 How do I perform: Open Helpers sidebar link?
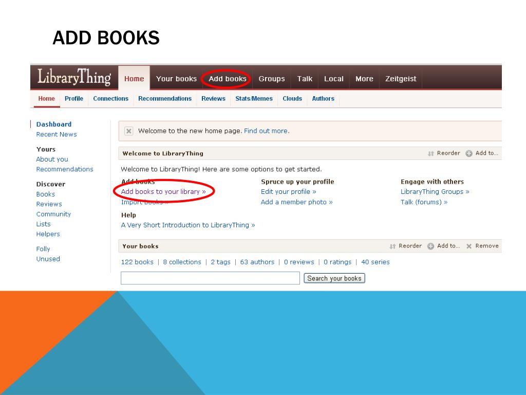48,234
